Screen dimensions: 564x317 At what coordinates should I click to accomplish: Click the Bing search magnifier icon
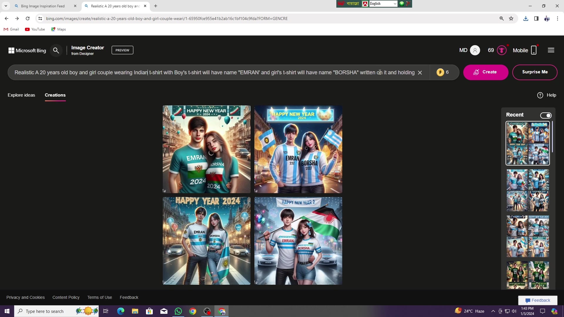point(56,50)
